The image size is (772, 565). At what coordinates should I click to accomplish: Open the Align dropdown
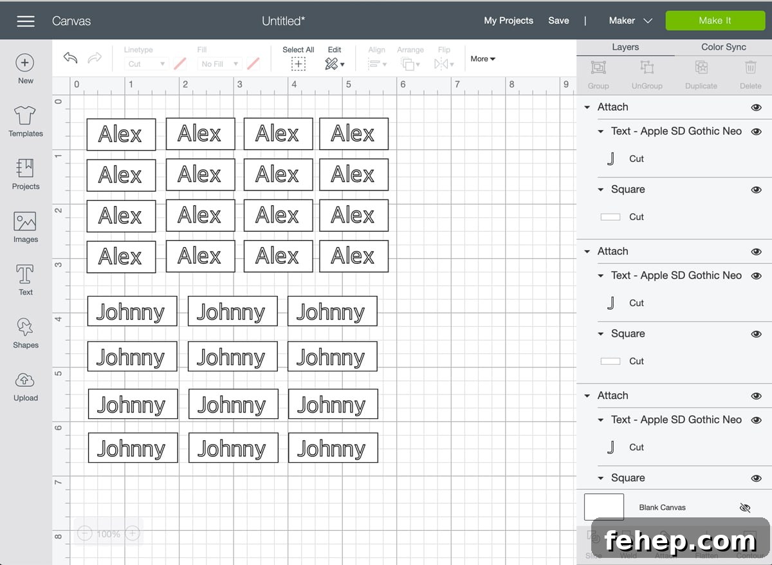tap(376, 64)
